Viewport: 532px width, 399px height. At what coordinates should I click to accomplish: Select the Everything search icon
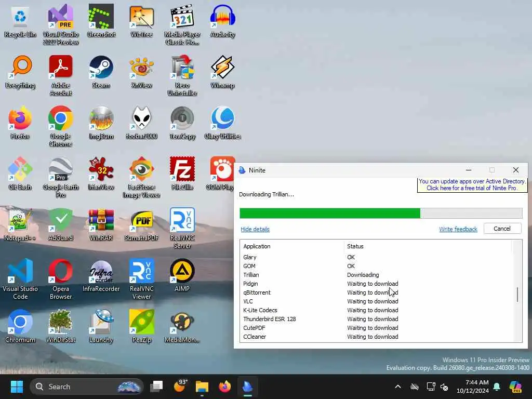(x=20, y=72)
